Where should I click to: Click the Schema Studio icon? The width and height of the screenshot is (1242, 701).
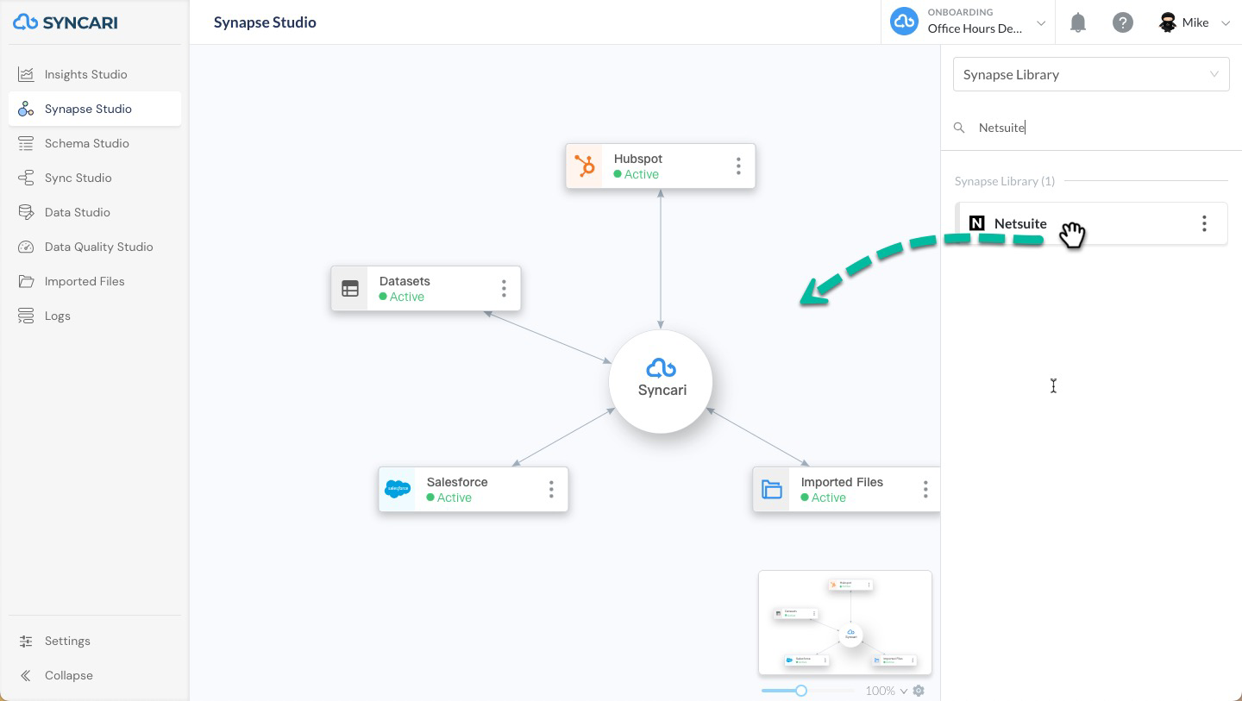(26, 143)
